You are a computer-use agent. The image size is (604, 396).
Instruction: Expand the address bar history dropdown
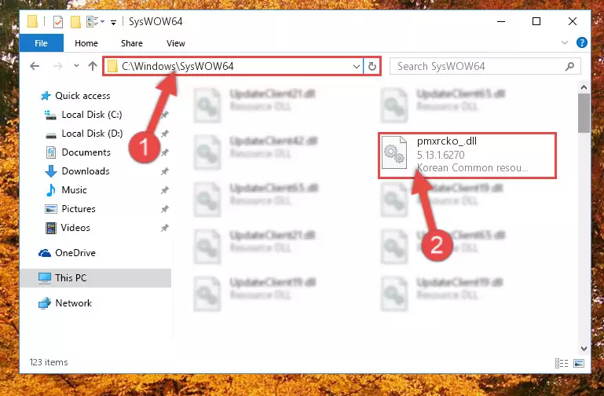coord(357,66)
